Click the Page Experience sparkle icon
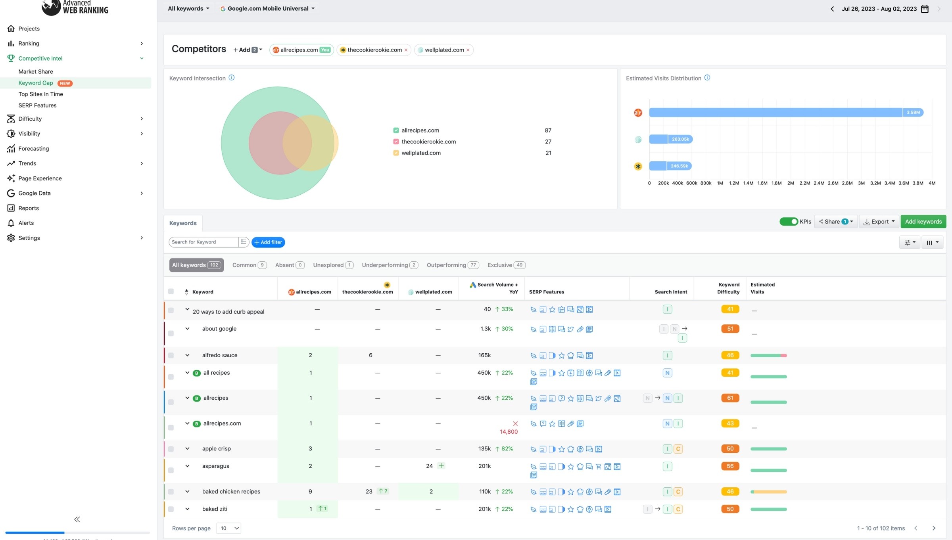Screen dimensions: 952x540 tap(11, 178)
